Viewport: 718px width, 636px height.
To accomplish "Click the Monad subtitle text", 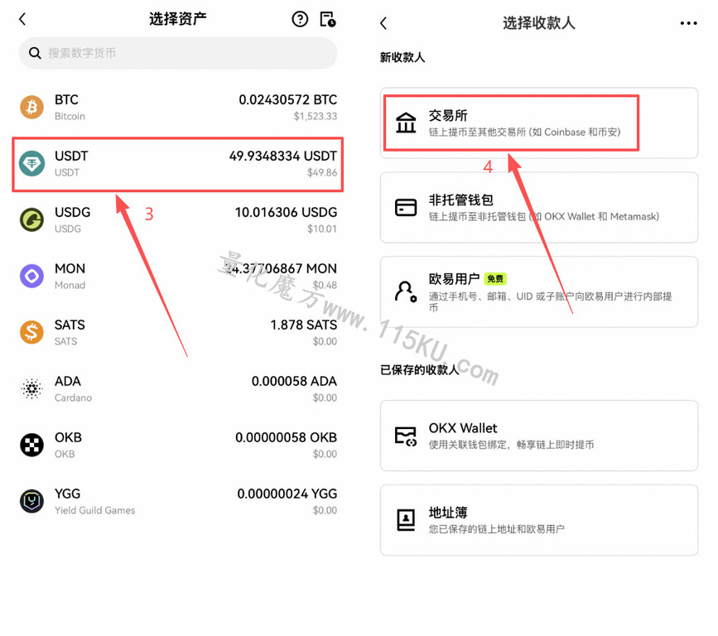I will click(70, 285).
